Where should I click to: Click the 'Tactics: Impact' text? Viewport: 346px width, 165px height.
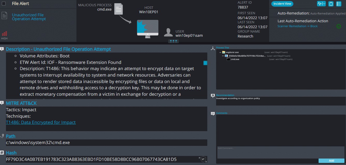[21, 110]
